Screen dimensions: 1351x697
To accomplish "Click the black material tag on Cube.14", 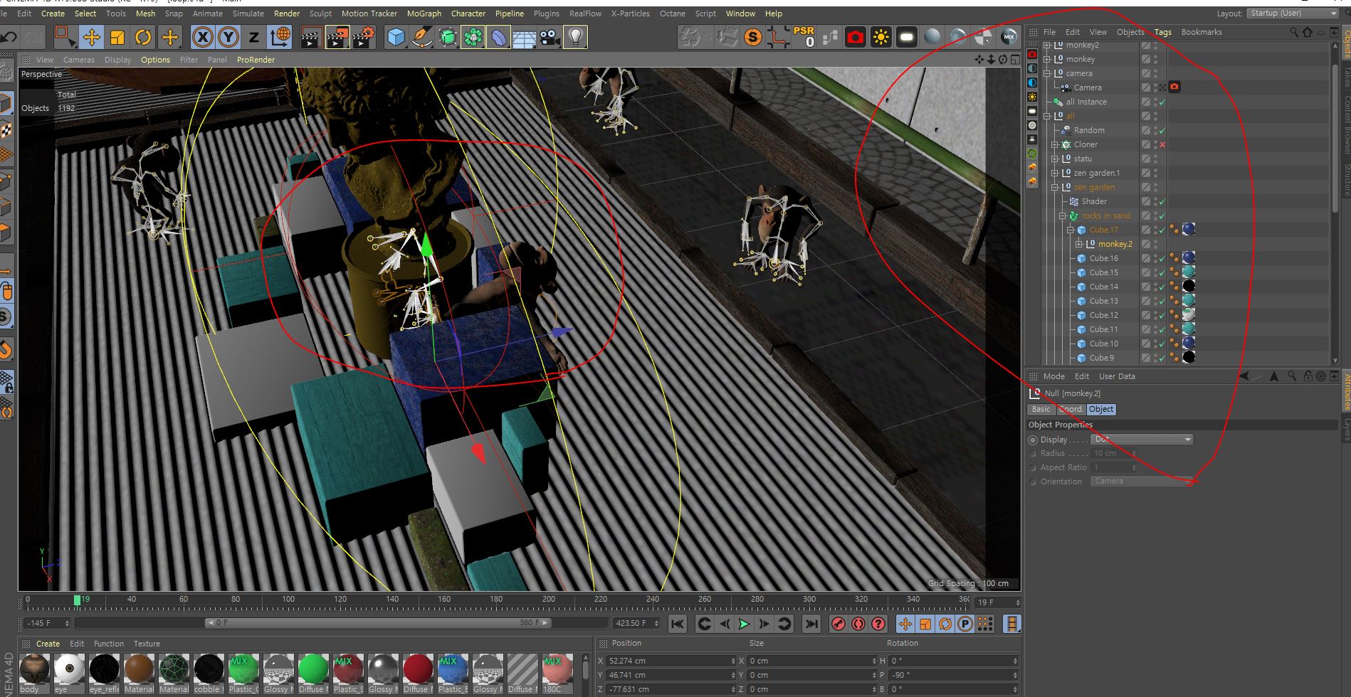I will click(x=1189, y=286).
